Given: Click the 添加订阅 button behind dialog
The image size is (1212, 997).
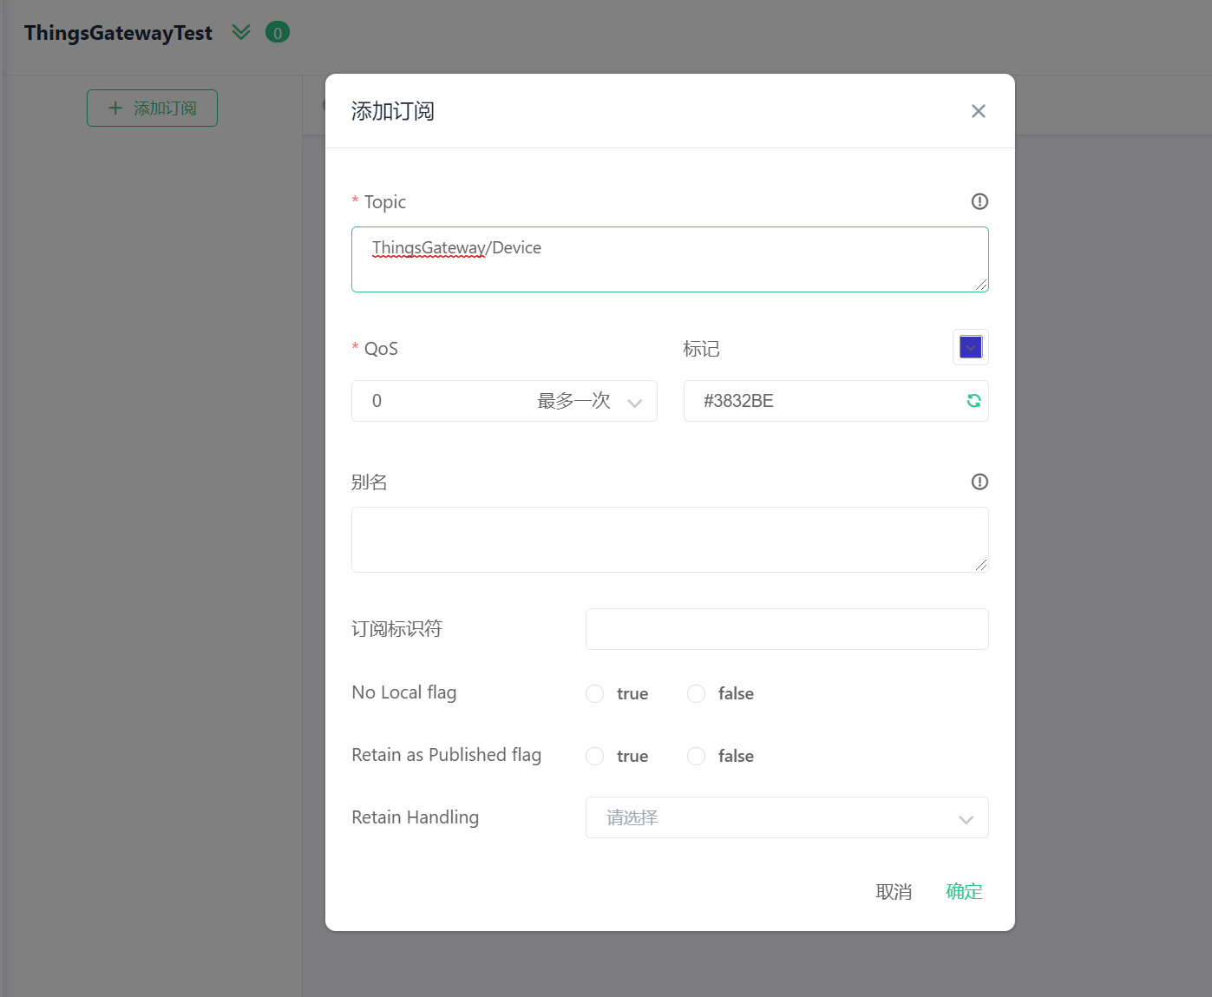Looking at the screenshot, I should point(152,108).
